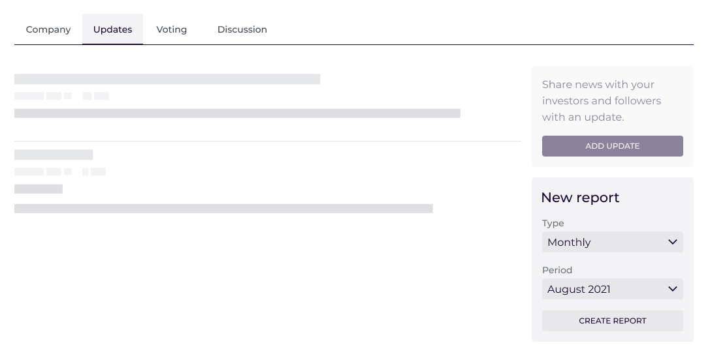
Task: Switch to the Voting tab
Action: pos(172,29)
